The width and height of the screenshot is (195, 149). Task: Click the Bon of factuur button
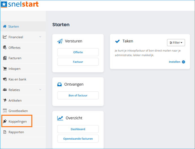tap(78, 96)
